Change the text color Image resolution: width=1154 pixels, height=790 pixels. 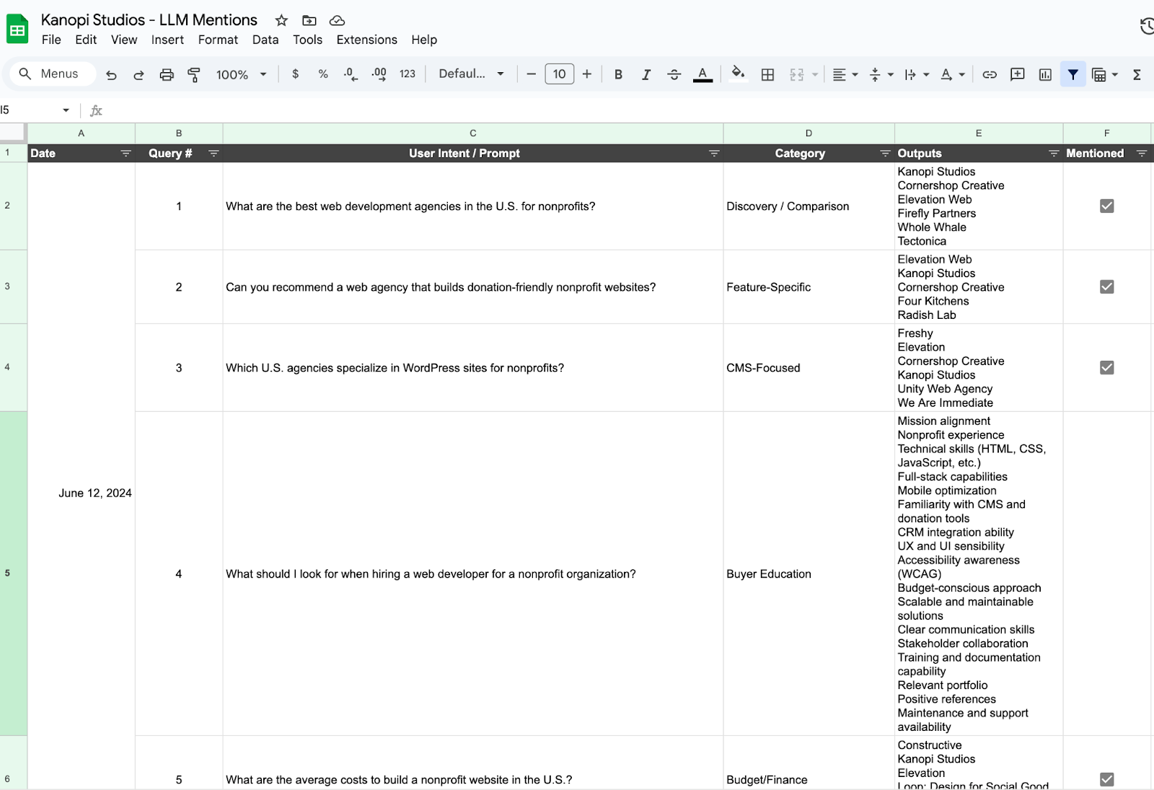pyautogui.click(x=702, y=74)
